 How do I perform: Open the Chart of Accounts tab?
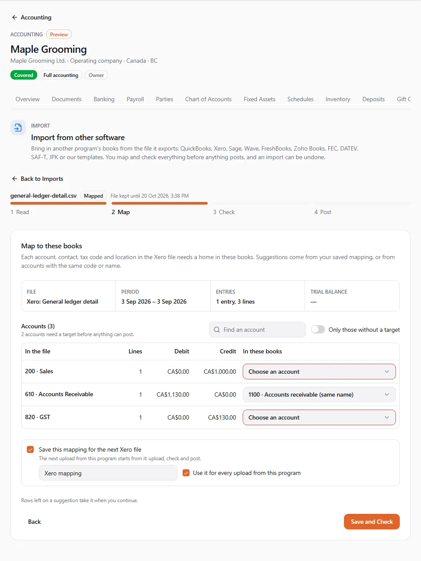pyautogui.click(x=209, y=99)
